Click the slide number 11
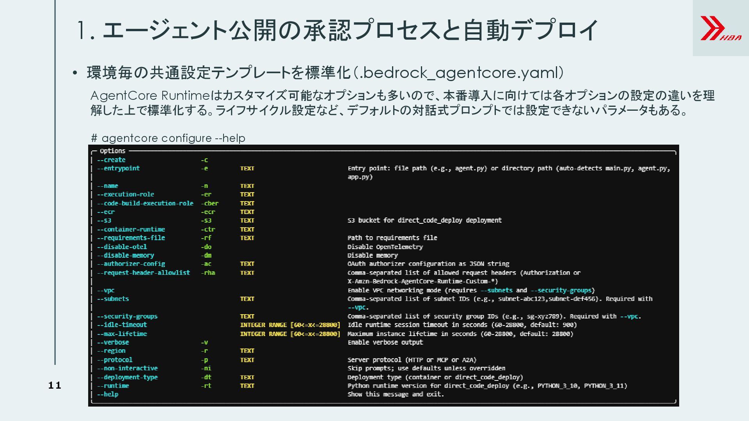 pos(55,386)
